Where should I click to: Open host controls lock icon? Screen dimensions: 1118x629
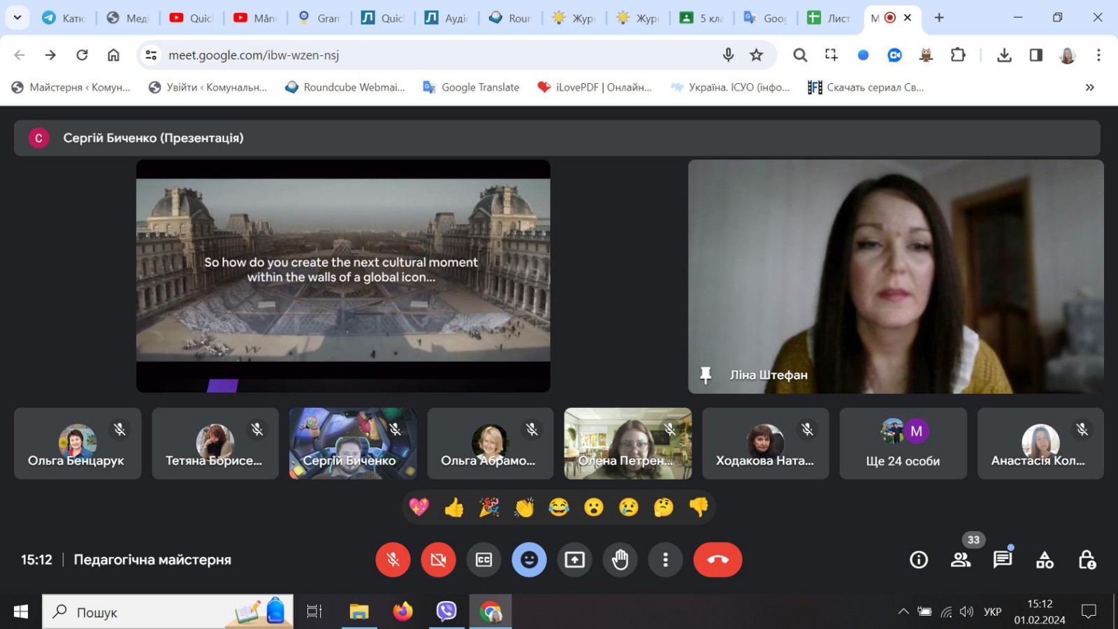1087,560
